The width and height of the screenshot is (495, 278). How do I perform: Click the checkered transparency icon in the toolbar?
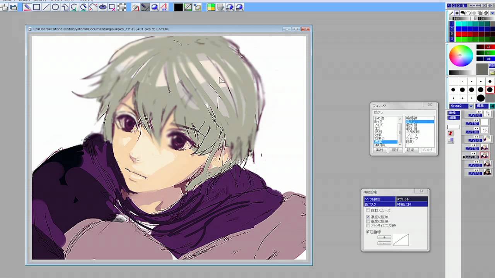tap(121, 7)
